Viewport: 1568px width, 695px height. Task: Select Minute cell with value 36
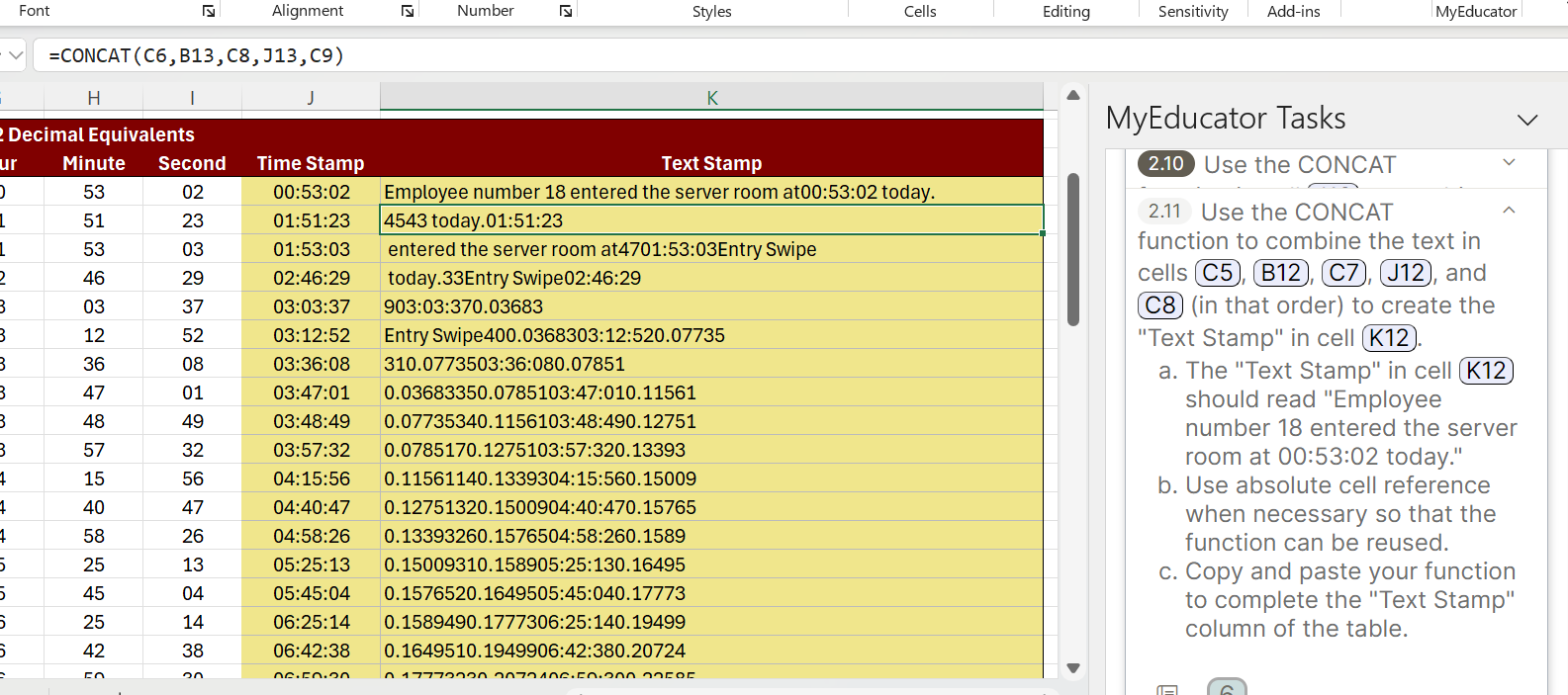tap(94, 364)
